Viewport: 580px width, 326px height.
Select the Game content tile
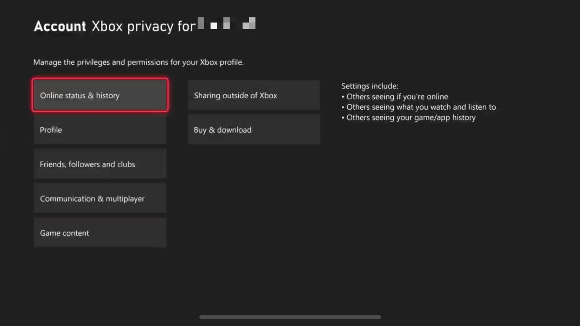click(x=100, y=233)
